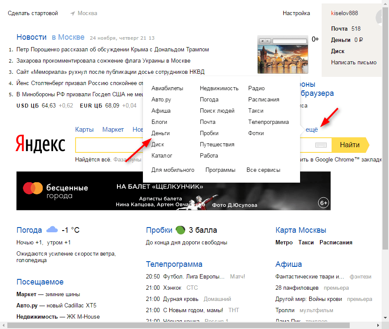Select Такси in the services popup
The width and height of the screenshot is (389, 329).
pyautogui.click(x=256, y=111)
